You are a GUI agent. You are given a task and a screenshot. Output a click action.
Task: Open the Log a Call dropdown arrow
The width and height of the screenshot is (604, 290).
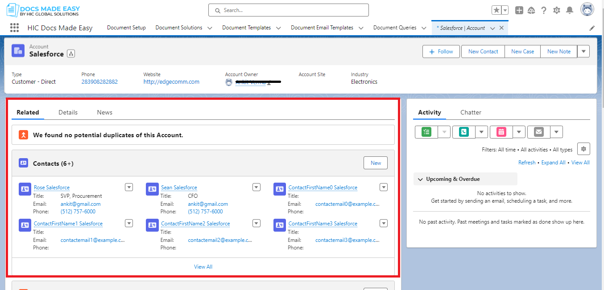(x=482, y=132)
